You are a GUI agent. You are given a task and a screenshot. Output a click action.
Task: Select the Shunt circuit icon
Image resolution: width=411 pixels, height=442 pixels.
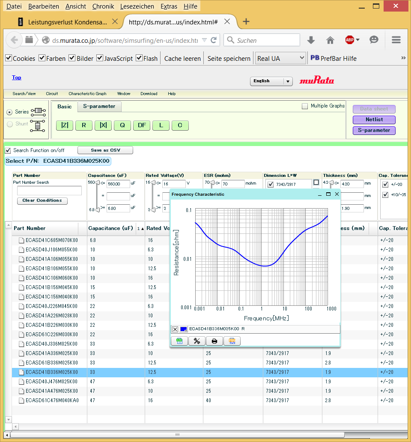(38, 126)
